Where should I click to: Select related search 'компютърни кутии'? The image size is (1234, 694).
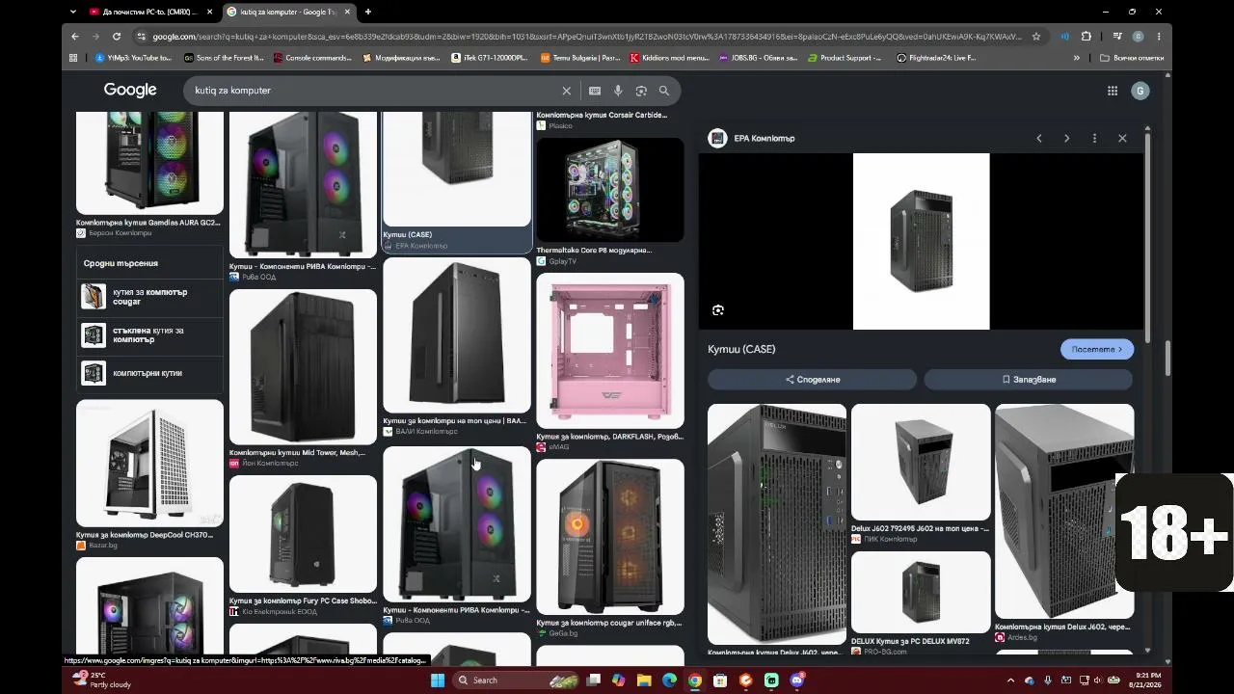[149, 373]
